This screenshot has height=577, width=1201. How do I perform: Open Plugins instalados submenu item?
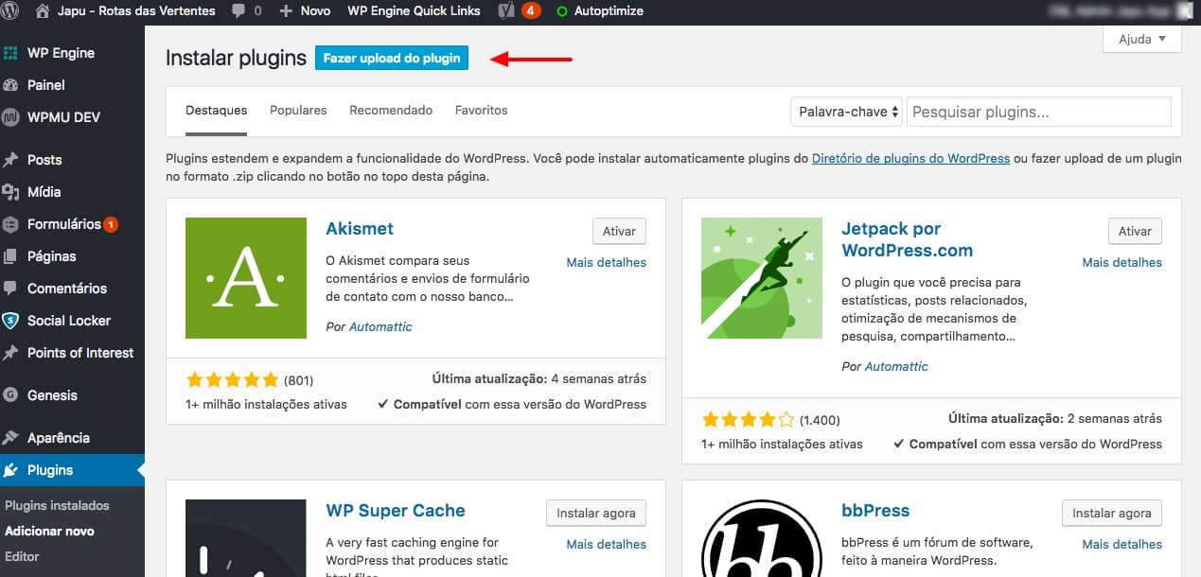(57, 506)
